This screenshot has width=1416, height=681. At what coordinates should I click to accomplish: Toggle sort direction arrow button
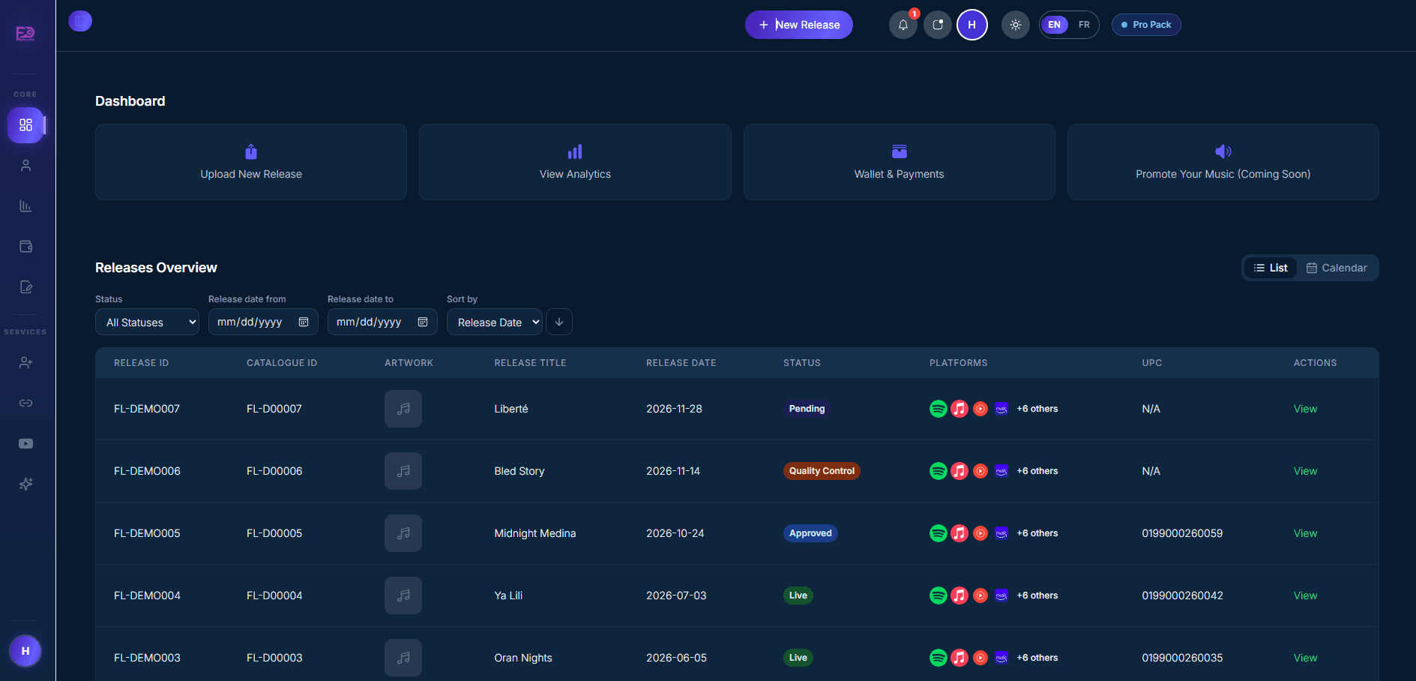559,322
